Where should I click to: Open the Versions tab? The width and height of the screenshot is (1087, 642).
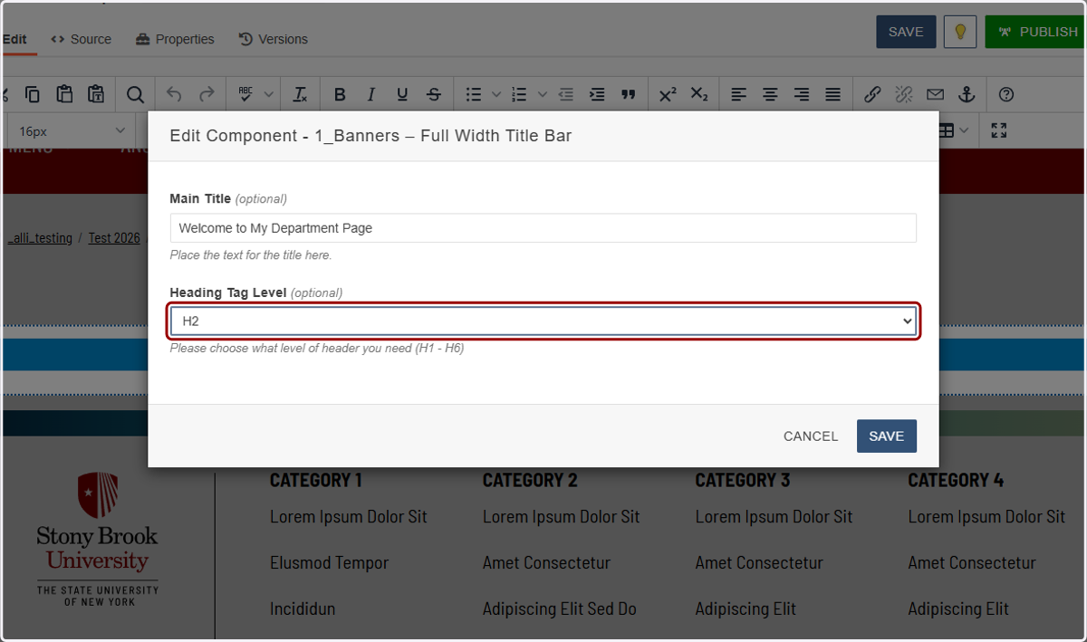point(274,39)
